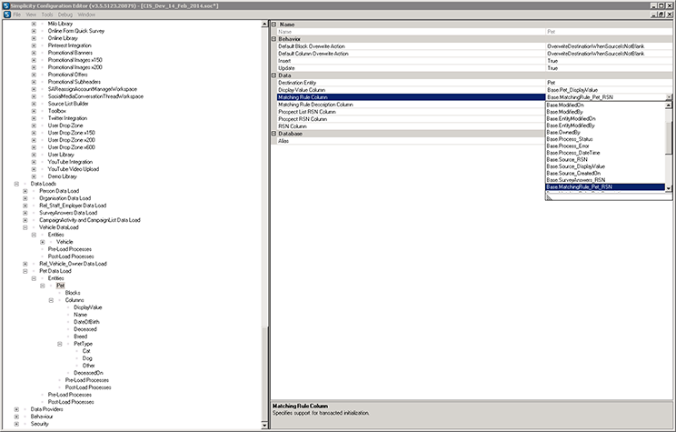Click the RSN Column property row
Image resolution: width=676 pixels, height=432 pixels.
(412, 126)
